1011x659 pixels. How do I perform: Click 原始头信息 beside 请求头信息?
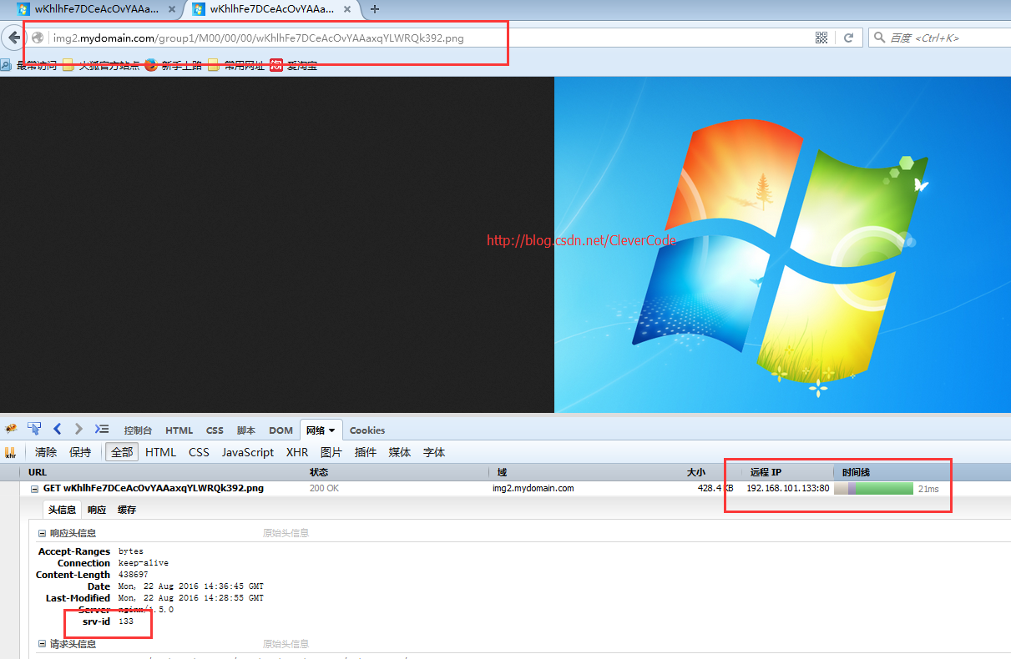tap(286, 644)
